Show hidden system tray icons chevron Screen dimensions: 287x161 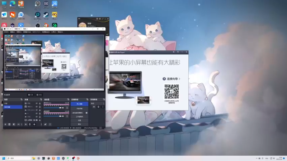[x=257, y=158]
